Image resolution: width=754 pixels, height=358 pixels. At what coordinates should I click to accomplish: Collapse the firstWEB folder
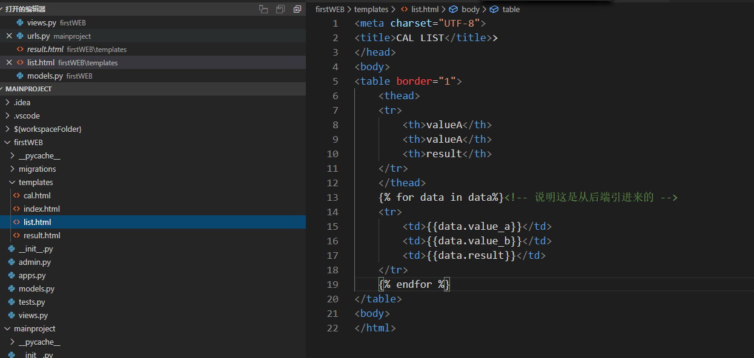[x=153, y=142]
